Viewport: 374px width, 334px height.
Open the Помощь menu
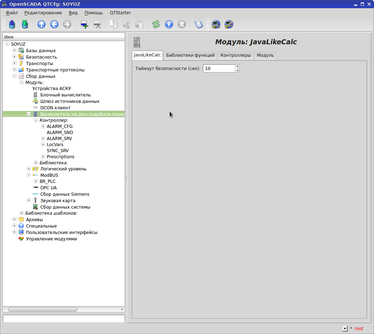pos(94,13)
